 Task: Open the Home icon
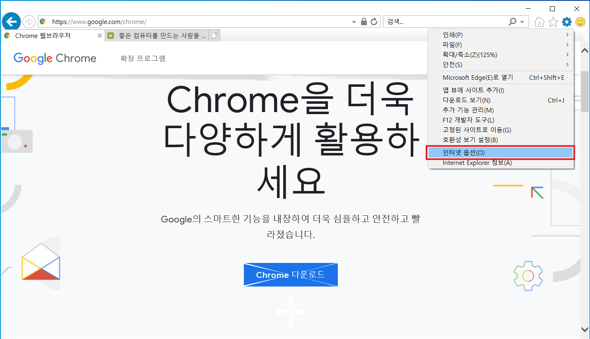click(x=539, y=21)
